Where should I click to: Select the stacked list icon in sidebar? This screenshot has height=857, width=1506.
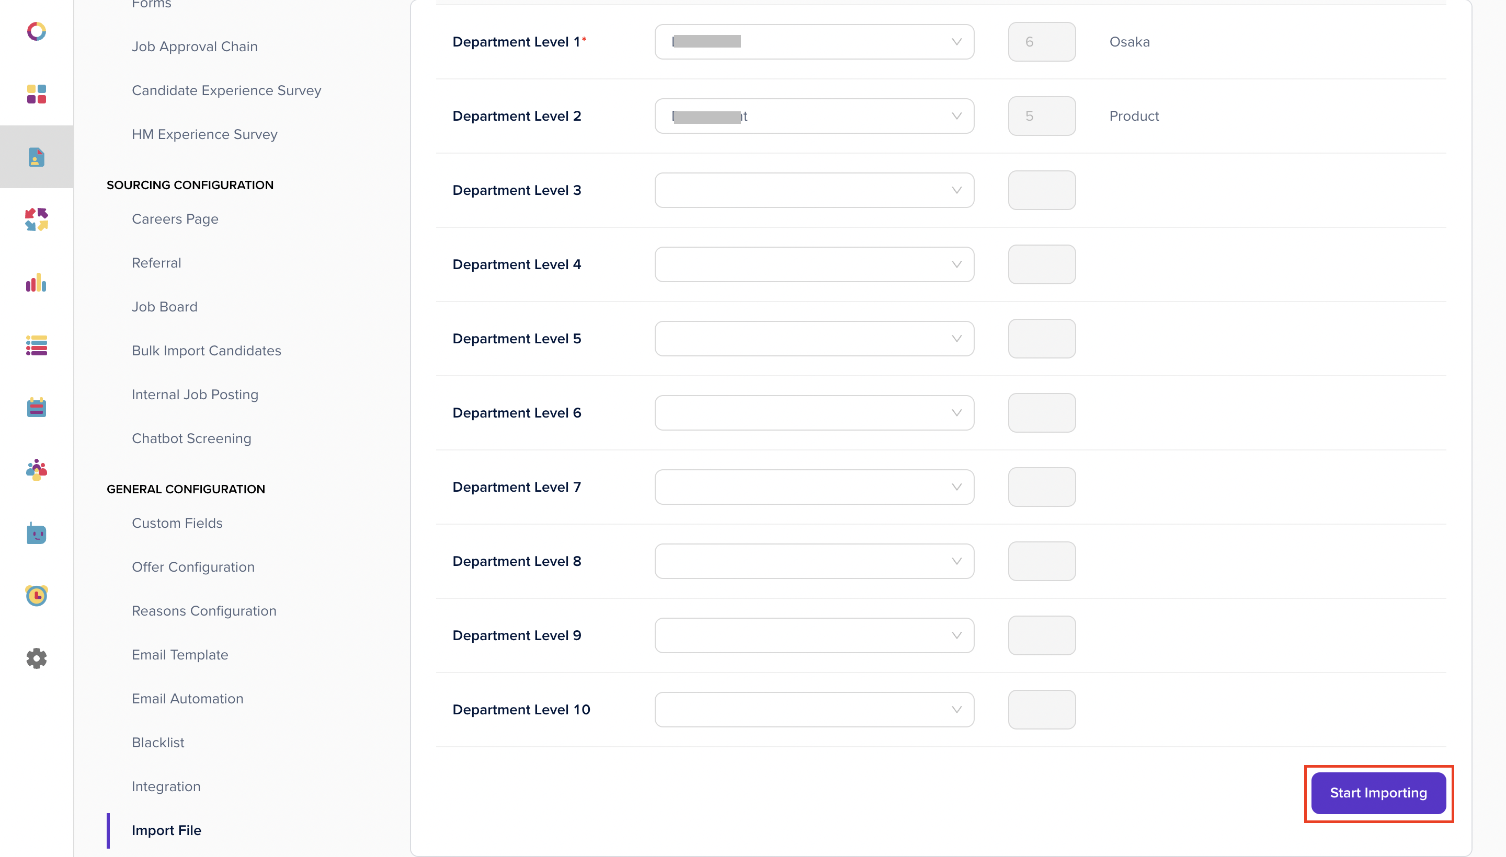point(37,345)
